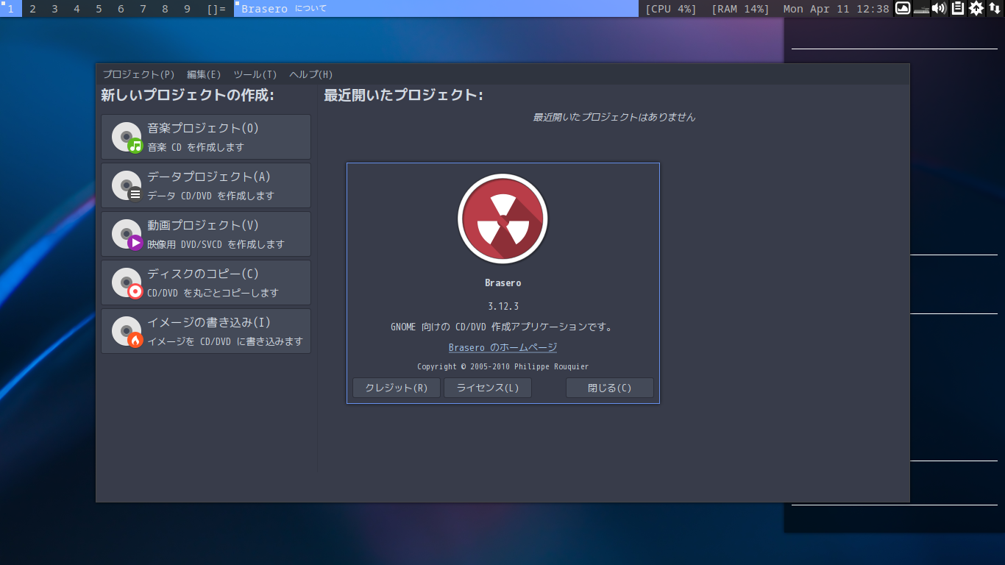Click the burn image flame disc icon
The height and width of the screenshot is (565, 1005).
click(x=127, y=331)
